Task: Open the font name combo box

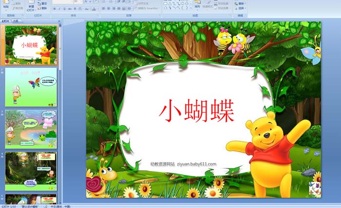Action: click(x=63, y=1)
